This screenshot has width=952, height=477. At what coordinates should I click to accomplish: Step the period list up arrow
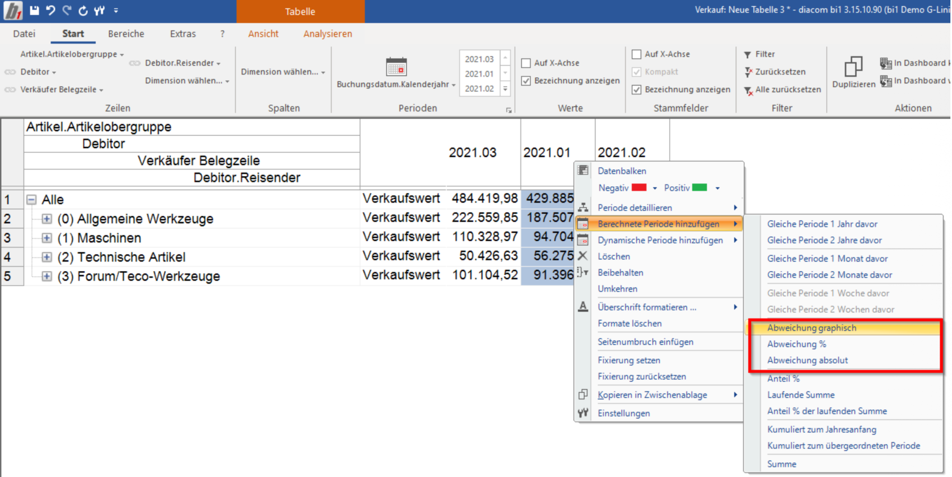click(505, 58)
